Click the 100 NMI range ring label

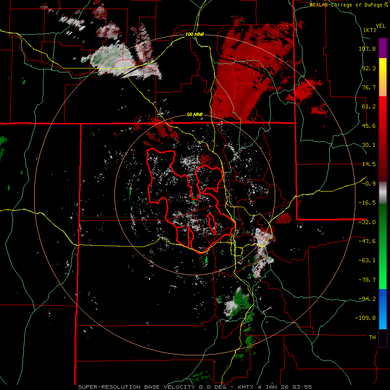pos(195,34)
